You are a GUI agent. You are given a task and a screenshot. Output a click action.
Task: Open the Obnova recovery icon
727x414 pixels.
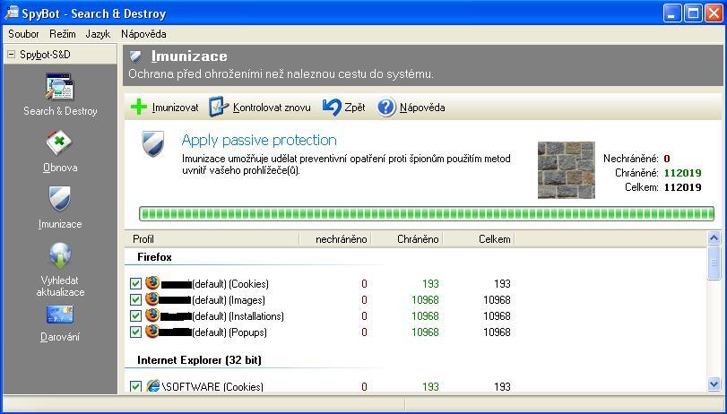59,143
